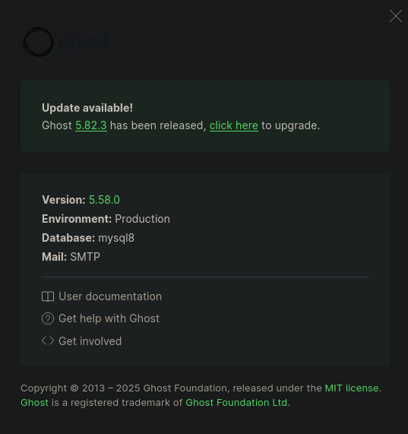Image resolution: width=408 pixels, height=434 pixels.
Task: Click the question mark help icon
Action: click(48, 318)
